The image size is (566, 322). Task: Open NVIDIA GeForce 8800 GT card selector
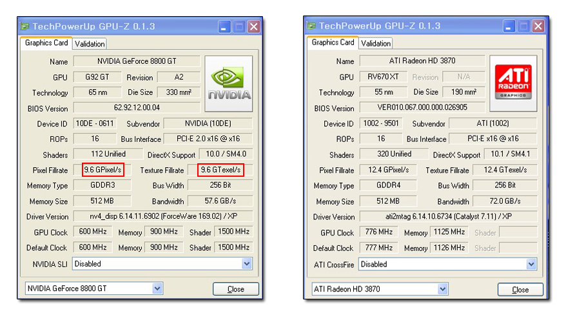point(94,288)
